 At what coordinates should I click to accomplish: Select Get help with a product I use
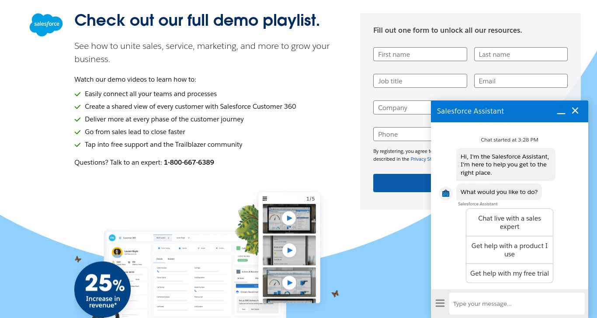(510, 250)
